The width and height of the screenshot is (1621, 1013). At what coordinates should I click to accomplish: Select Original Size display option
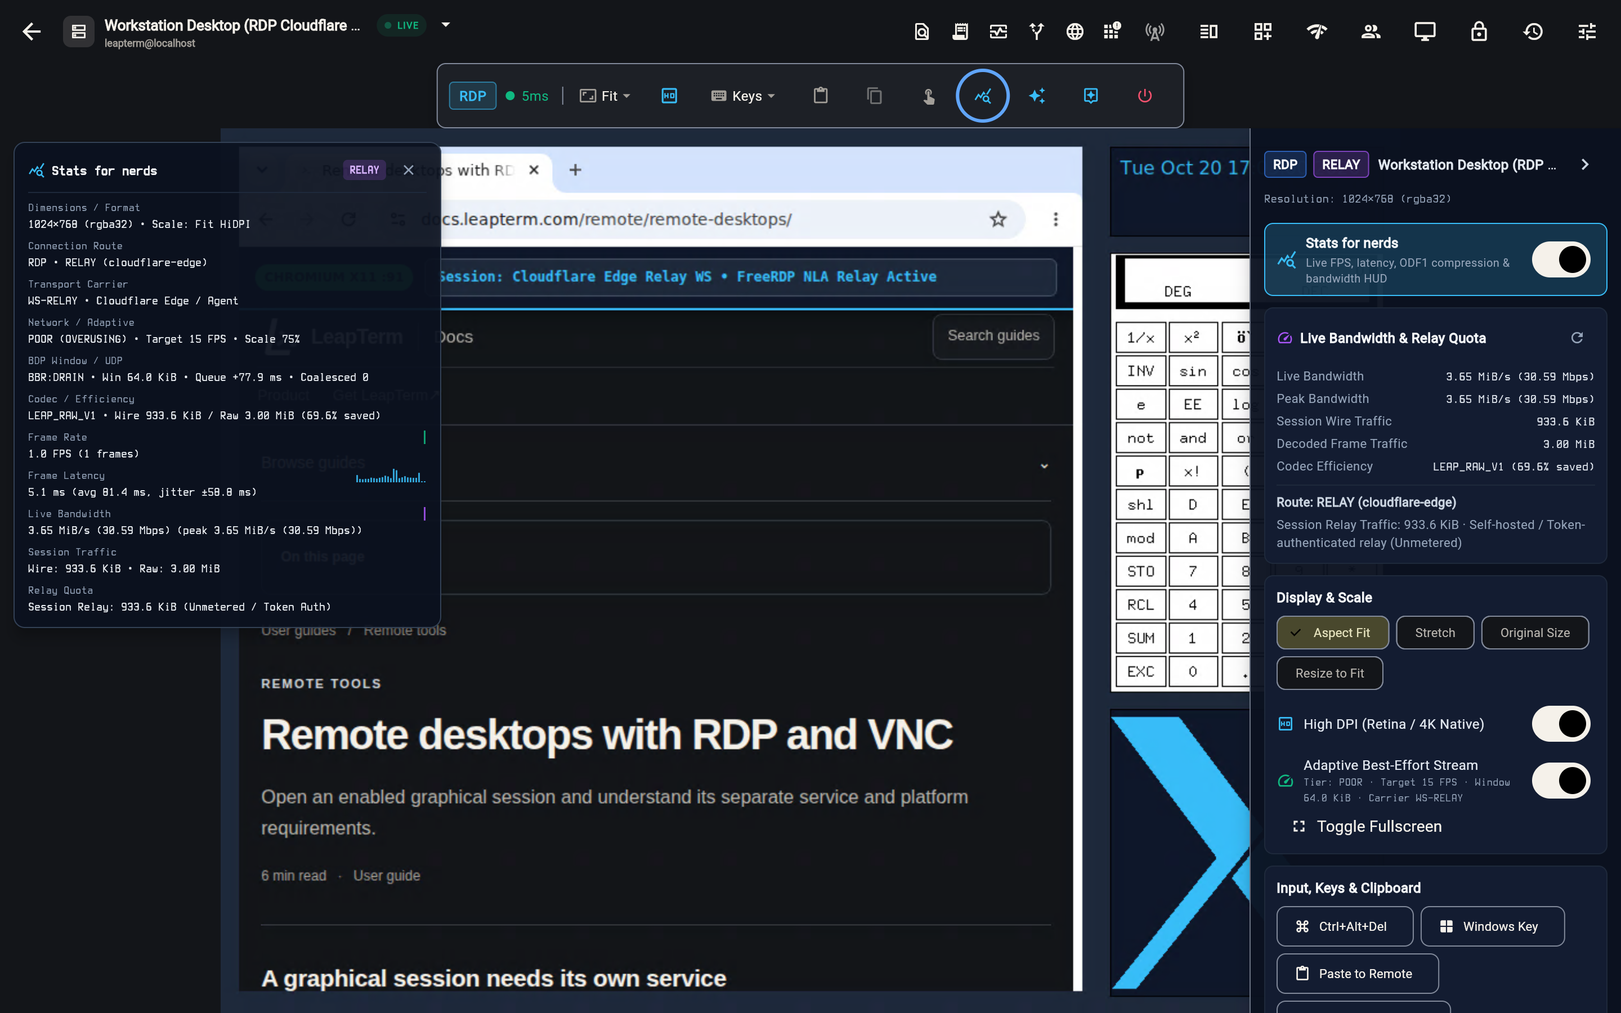pyautogui.click(x=1534, y=633)
